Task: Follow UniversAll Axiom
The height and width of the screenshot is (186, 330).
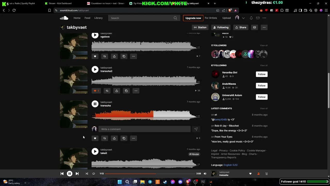Action: [262, 97]
